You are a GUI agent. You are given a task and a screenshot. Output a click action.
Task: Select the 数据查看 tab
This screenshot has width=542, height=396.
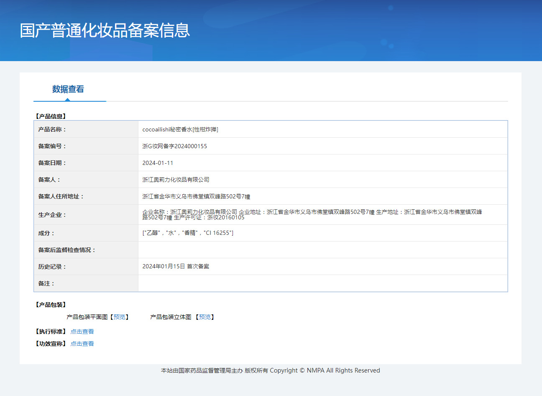tap(68, 89)
